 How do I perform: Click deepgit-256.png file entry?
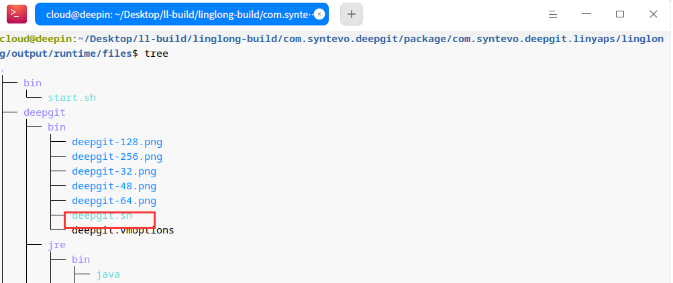pos(117,157)
